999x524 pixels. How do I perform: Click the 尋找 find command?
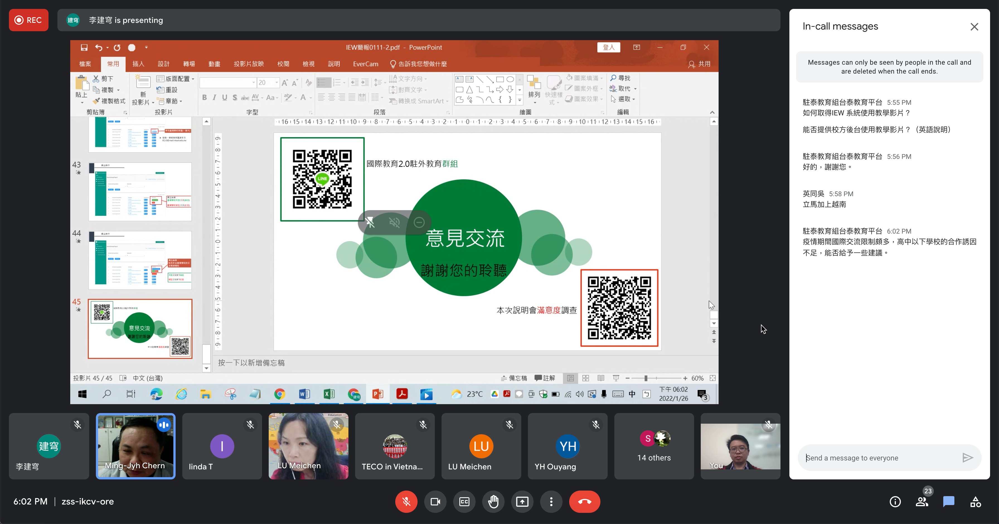coord(620,78)
